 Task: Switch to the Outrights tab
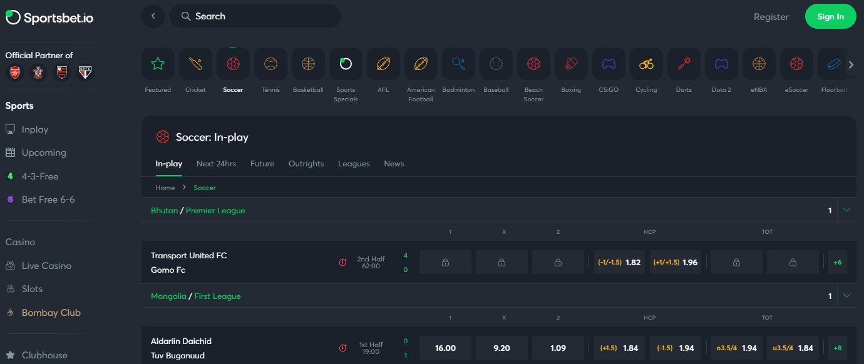306,164
